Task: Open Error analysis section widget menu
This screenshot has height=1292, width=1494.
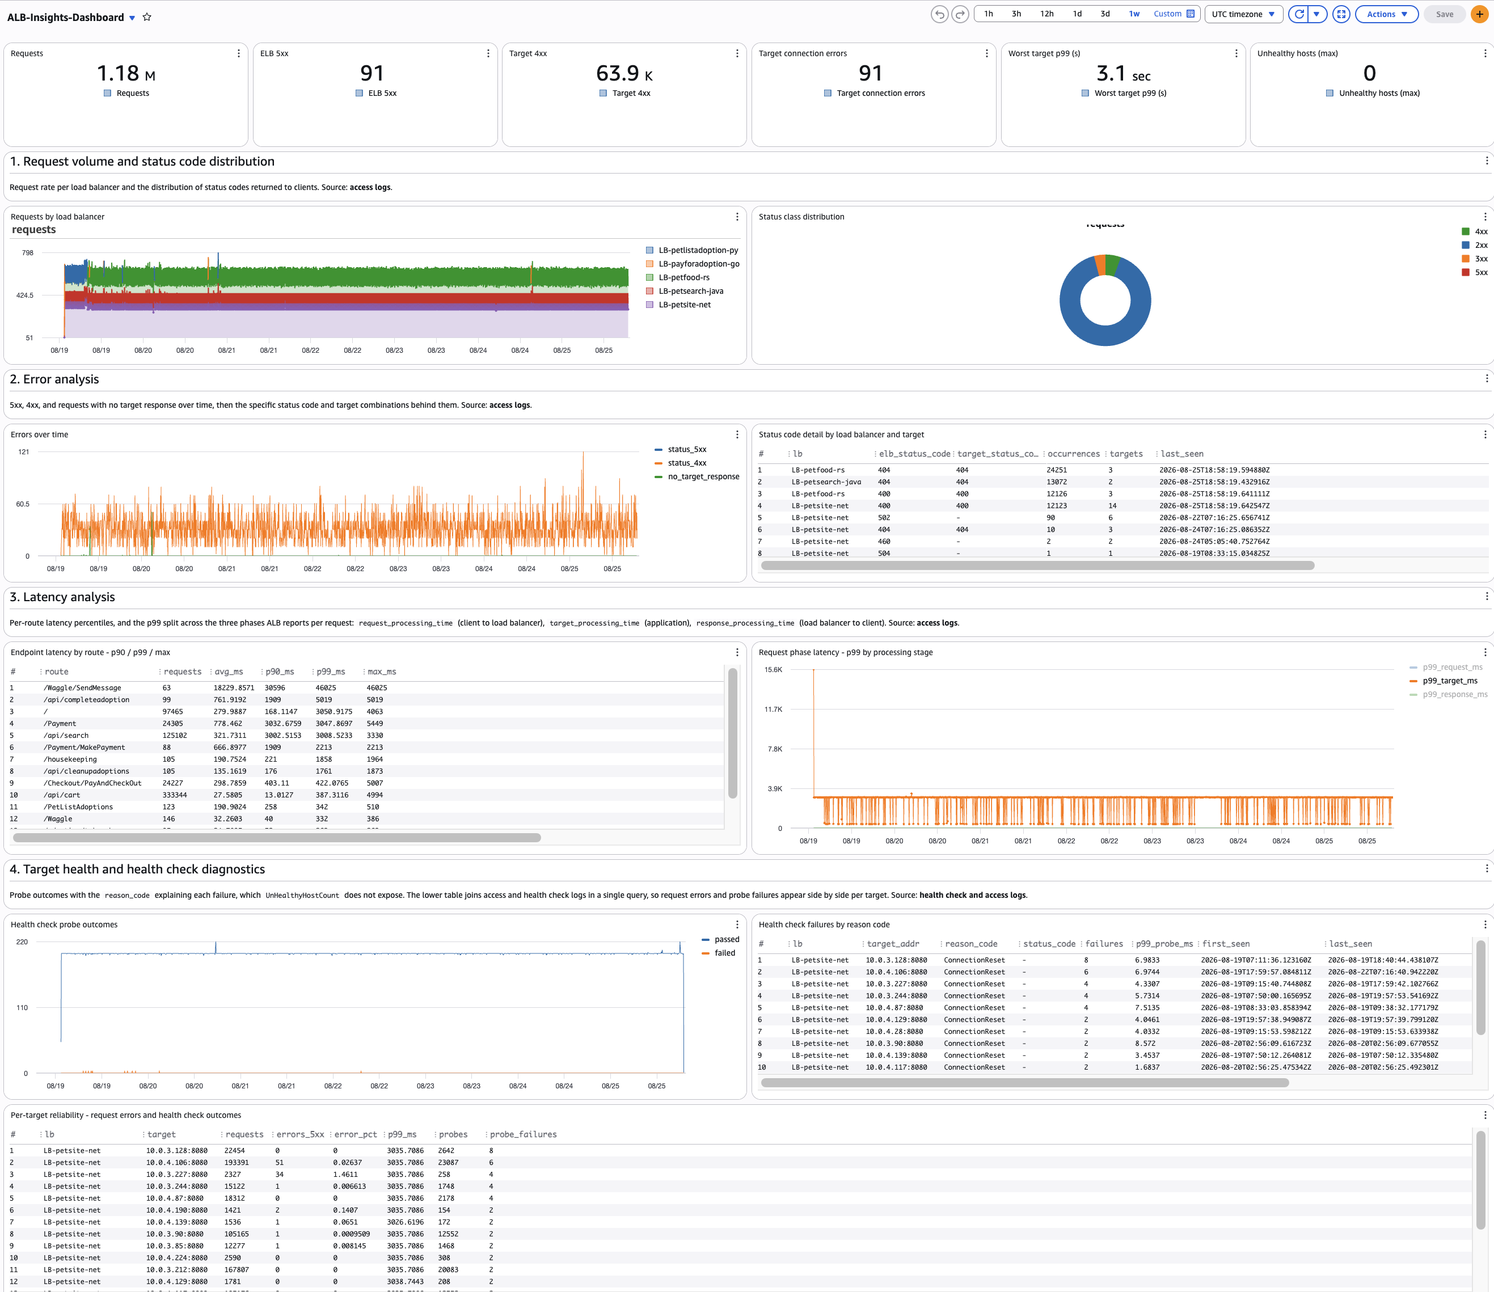Action: click(1486, 378)
